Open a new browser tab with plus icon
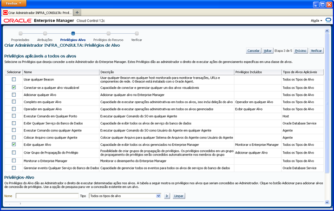The image size is (334, 211). pos(77,12)
